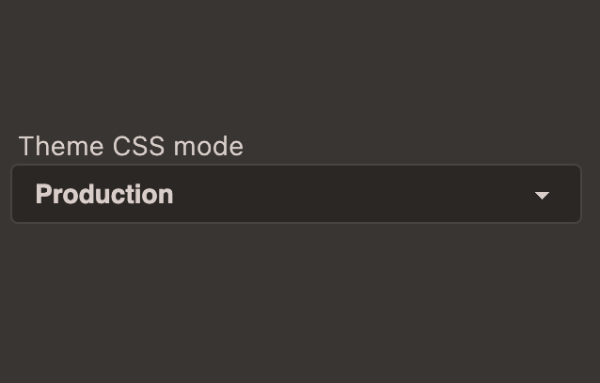Open the select currently showing Production
This screenshot has width=600, height=383.
[295, 195]
